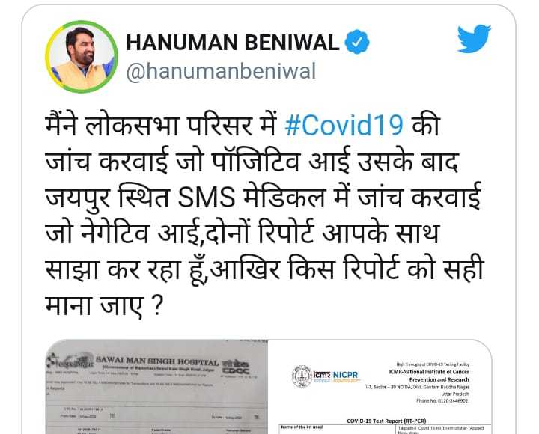Image resolution: width=539 pixels, height=434 pixels.
Task: Click the SAWAI MAN SINGH HOSPITAL heading text
Action: [x=156, y=361]
